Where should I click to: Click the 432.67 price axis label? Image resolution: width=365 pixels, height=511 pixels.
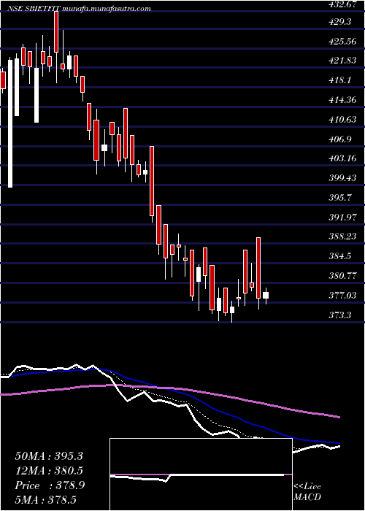point(343,4)
